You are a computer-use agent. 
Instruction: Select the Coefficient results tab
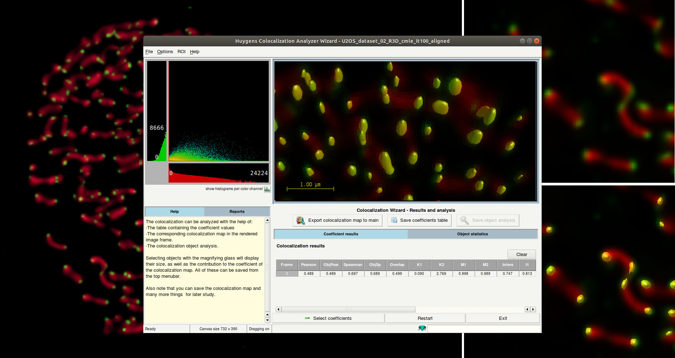point(341,234)
